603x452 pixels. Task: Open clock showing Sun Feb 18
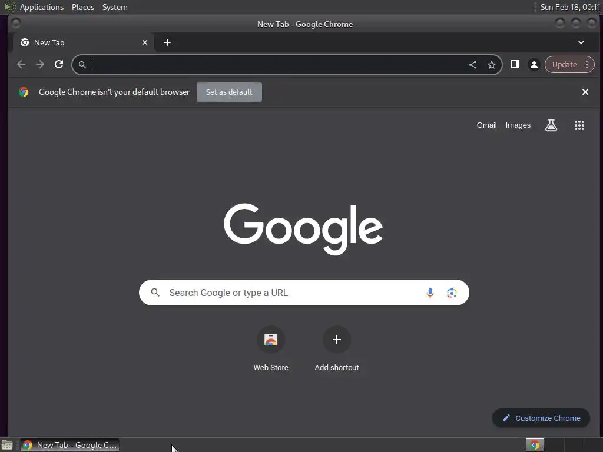pos(570,7)
